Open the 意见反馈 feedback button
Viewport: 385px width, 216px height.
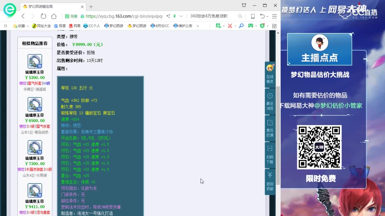click(270, 128)
